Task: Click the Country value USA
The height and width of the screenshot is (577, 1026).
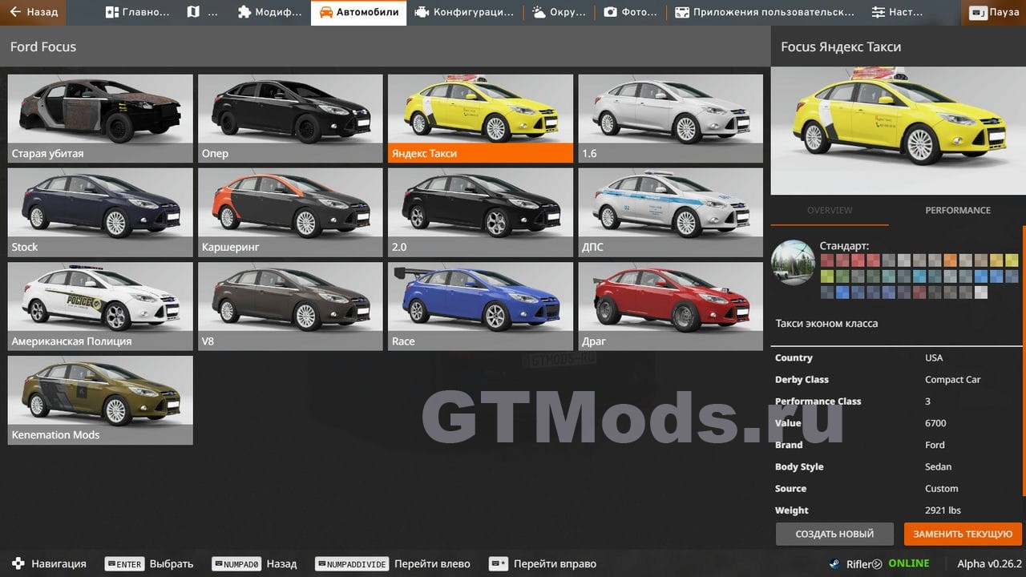Action: (934, 357)
